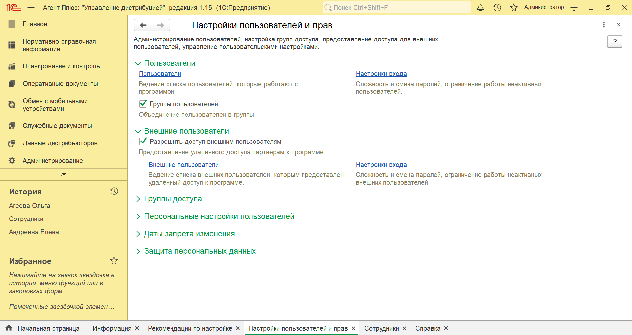Open Сотрудники from history list
The image size is (632, 335).
pyautogui.click(x=26, y=219)
